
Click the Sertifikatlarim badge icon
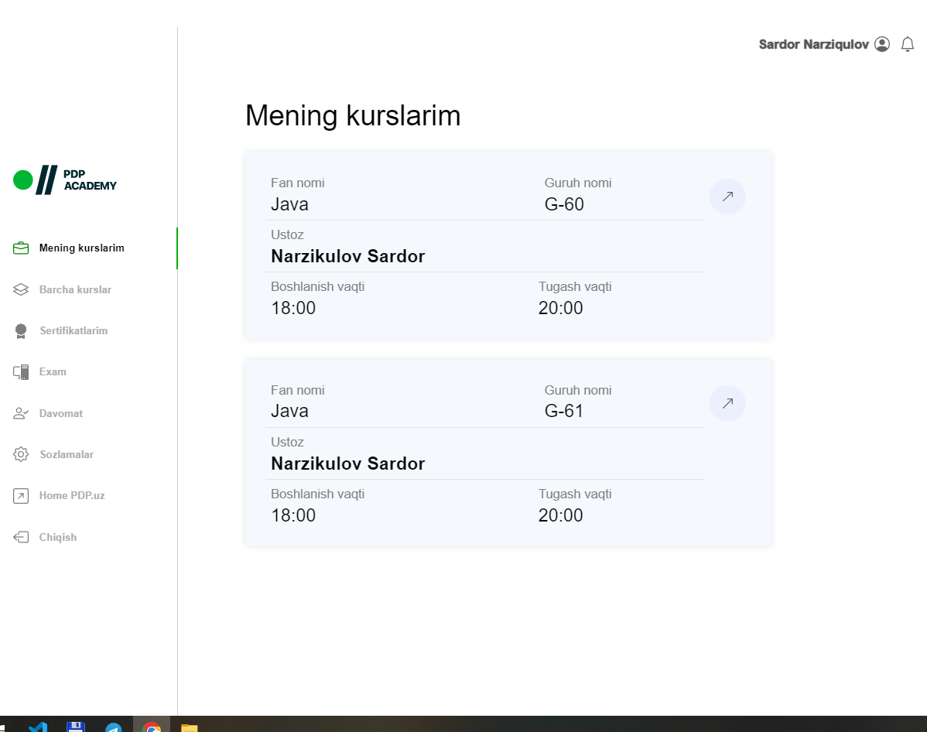[21, 331]
